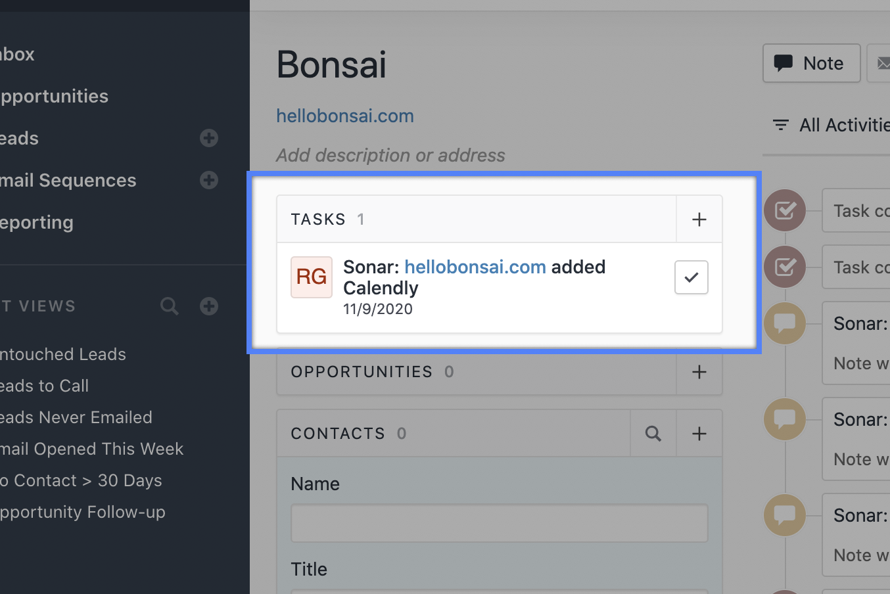
Task: Click the email envelope button beside Note
Action: 881,63
